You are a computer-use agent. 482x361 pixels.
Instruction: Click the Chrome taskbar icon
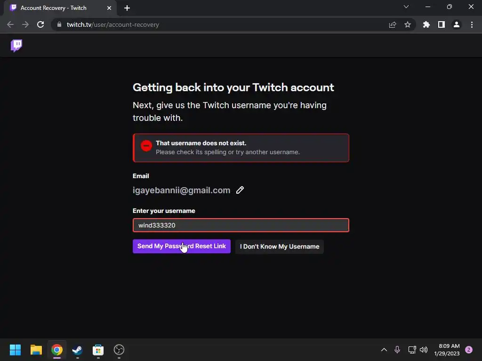coord(57,350)
